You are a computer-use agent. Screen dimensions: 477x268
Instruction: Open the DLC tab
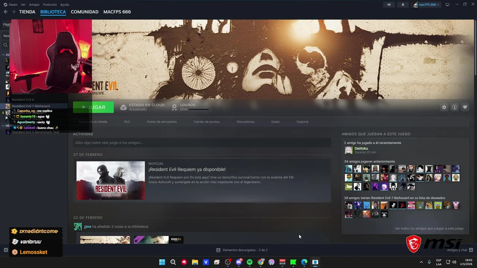[127, 122]
